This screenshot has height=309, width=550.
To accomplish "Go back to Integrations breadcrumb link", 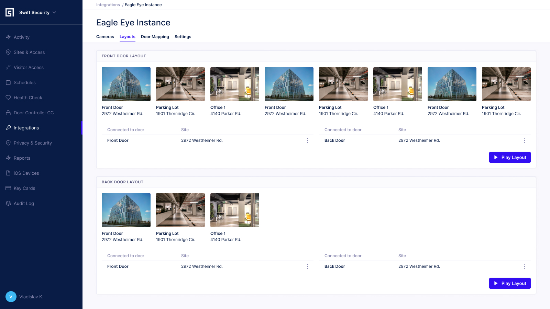I will (108, 5).
